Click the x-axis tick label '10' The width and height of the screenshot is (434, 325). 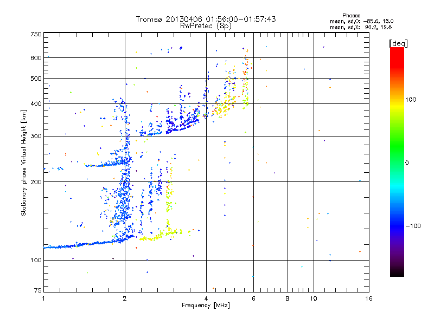314,298
